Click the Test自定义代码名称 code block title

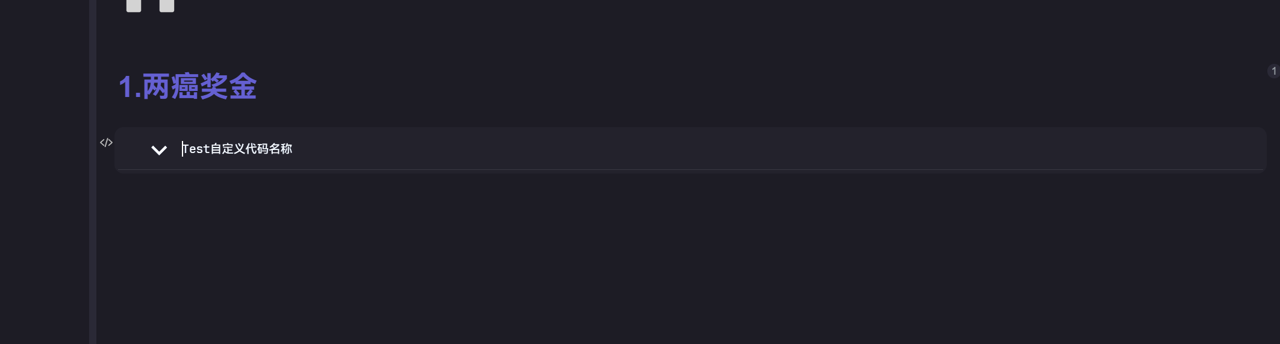[x=237, y=149]
